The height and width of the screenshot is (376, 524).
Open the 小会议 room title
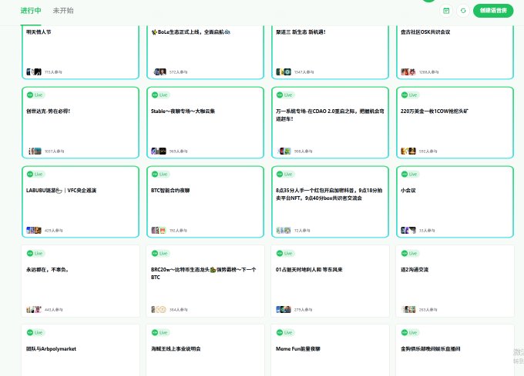point(408,191)
